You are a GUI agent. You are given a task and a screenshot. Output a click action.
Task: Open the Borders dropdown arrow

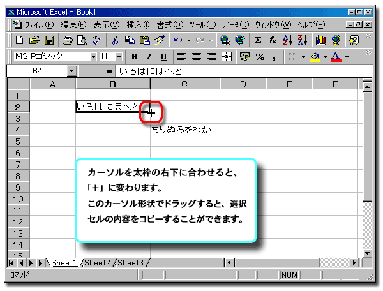(303, 57)
